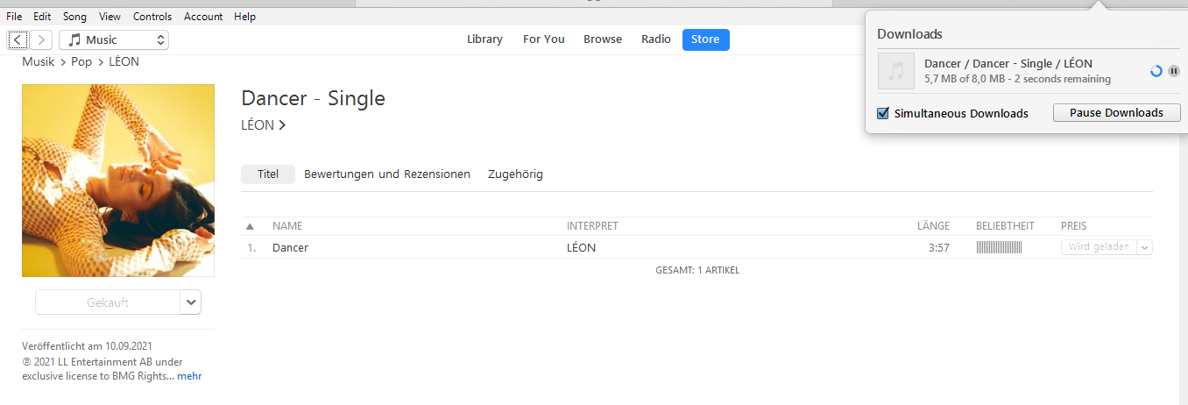The height and width of the screenshot is (405, 1188).
Task: Click the popularity bar for Dancer
Action: pos(999,248)
